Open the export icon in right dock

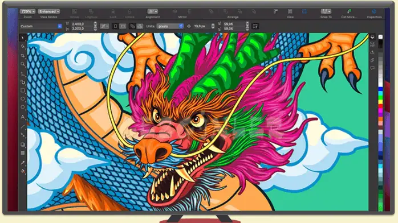click(372, 52)
